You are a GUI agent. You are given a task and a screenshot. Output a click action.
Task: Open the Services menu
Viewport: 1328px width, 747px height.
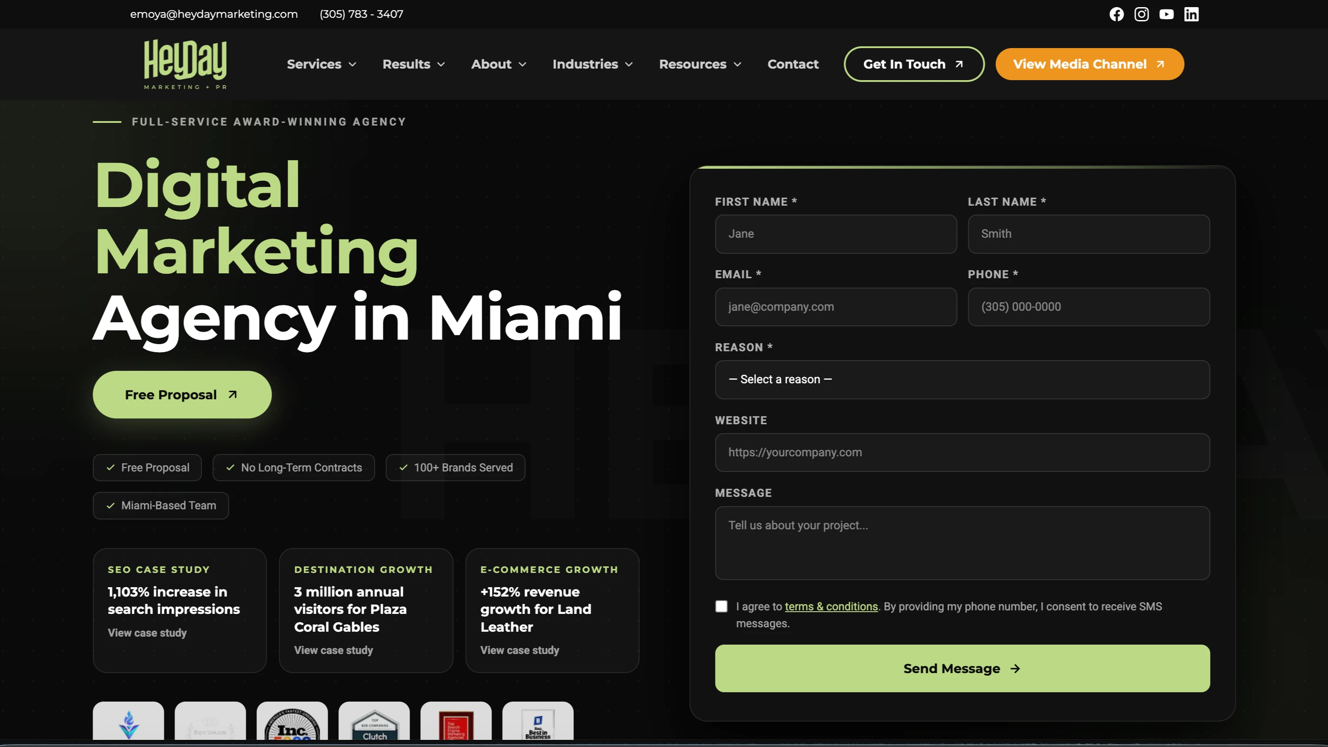point(322,64)
